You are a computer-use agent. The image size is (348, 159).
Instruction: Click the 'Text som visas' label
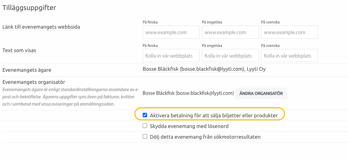point(19,51)
